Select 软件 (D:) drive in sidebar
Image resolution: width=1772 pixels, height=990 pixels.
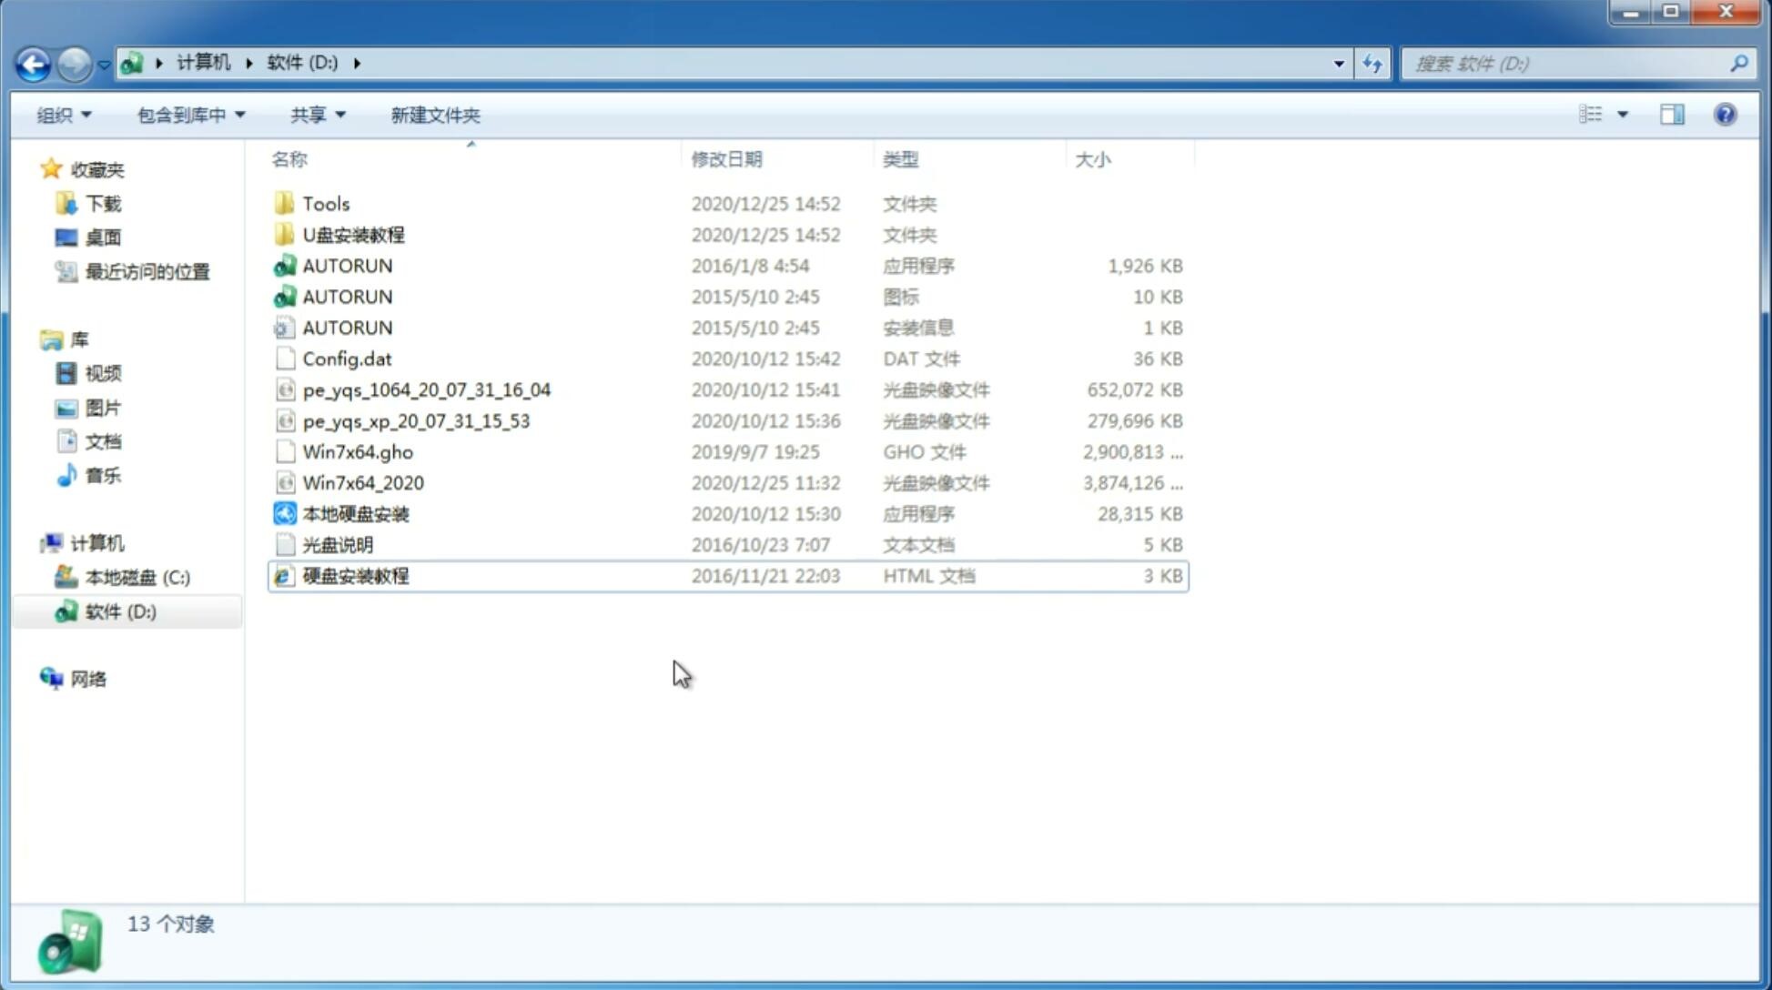tap(119, 611)
